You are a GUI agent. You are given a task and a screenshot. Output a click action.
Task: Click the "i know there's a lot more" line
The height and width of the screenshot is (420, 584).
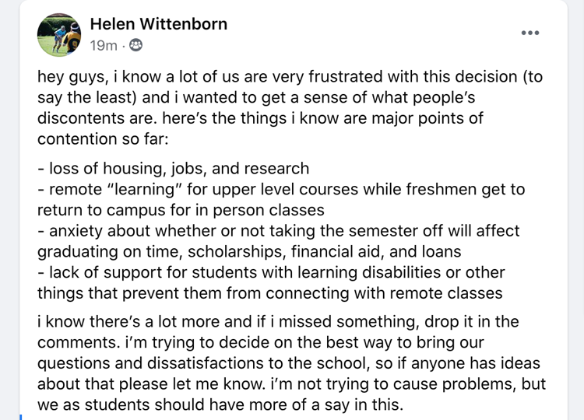(278, 322)
